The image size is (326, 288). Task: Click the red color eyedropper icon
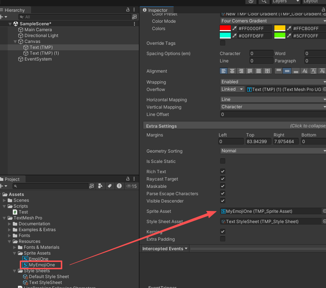tap(234, 28)
